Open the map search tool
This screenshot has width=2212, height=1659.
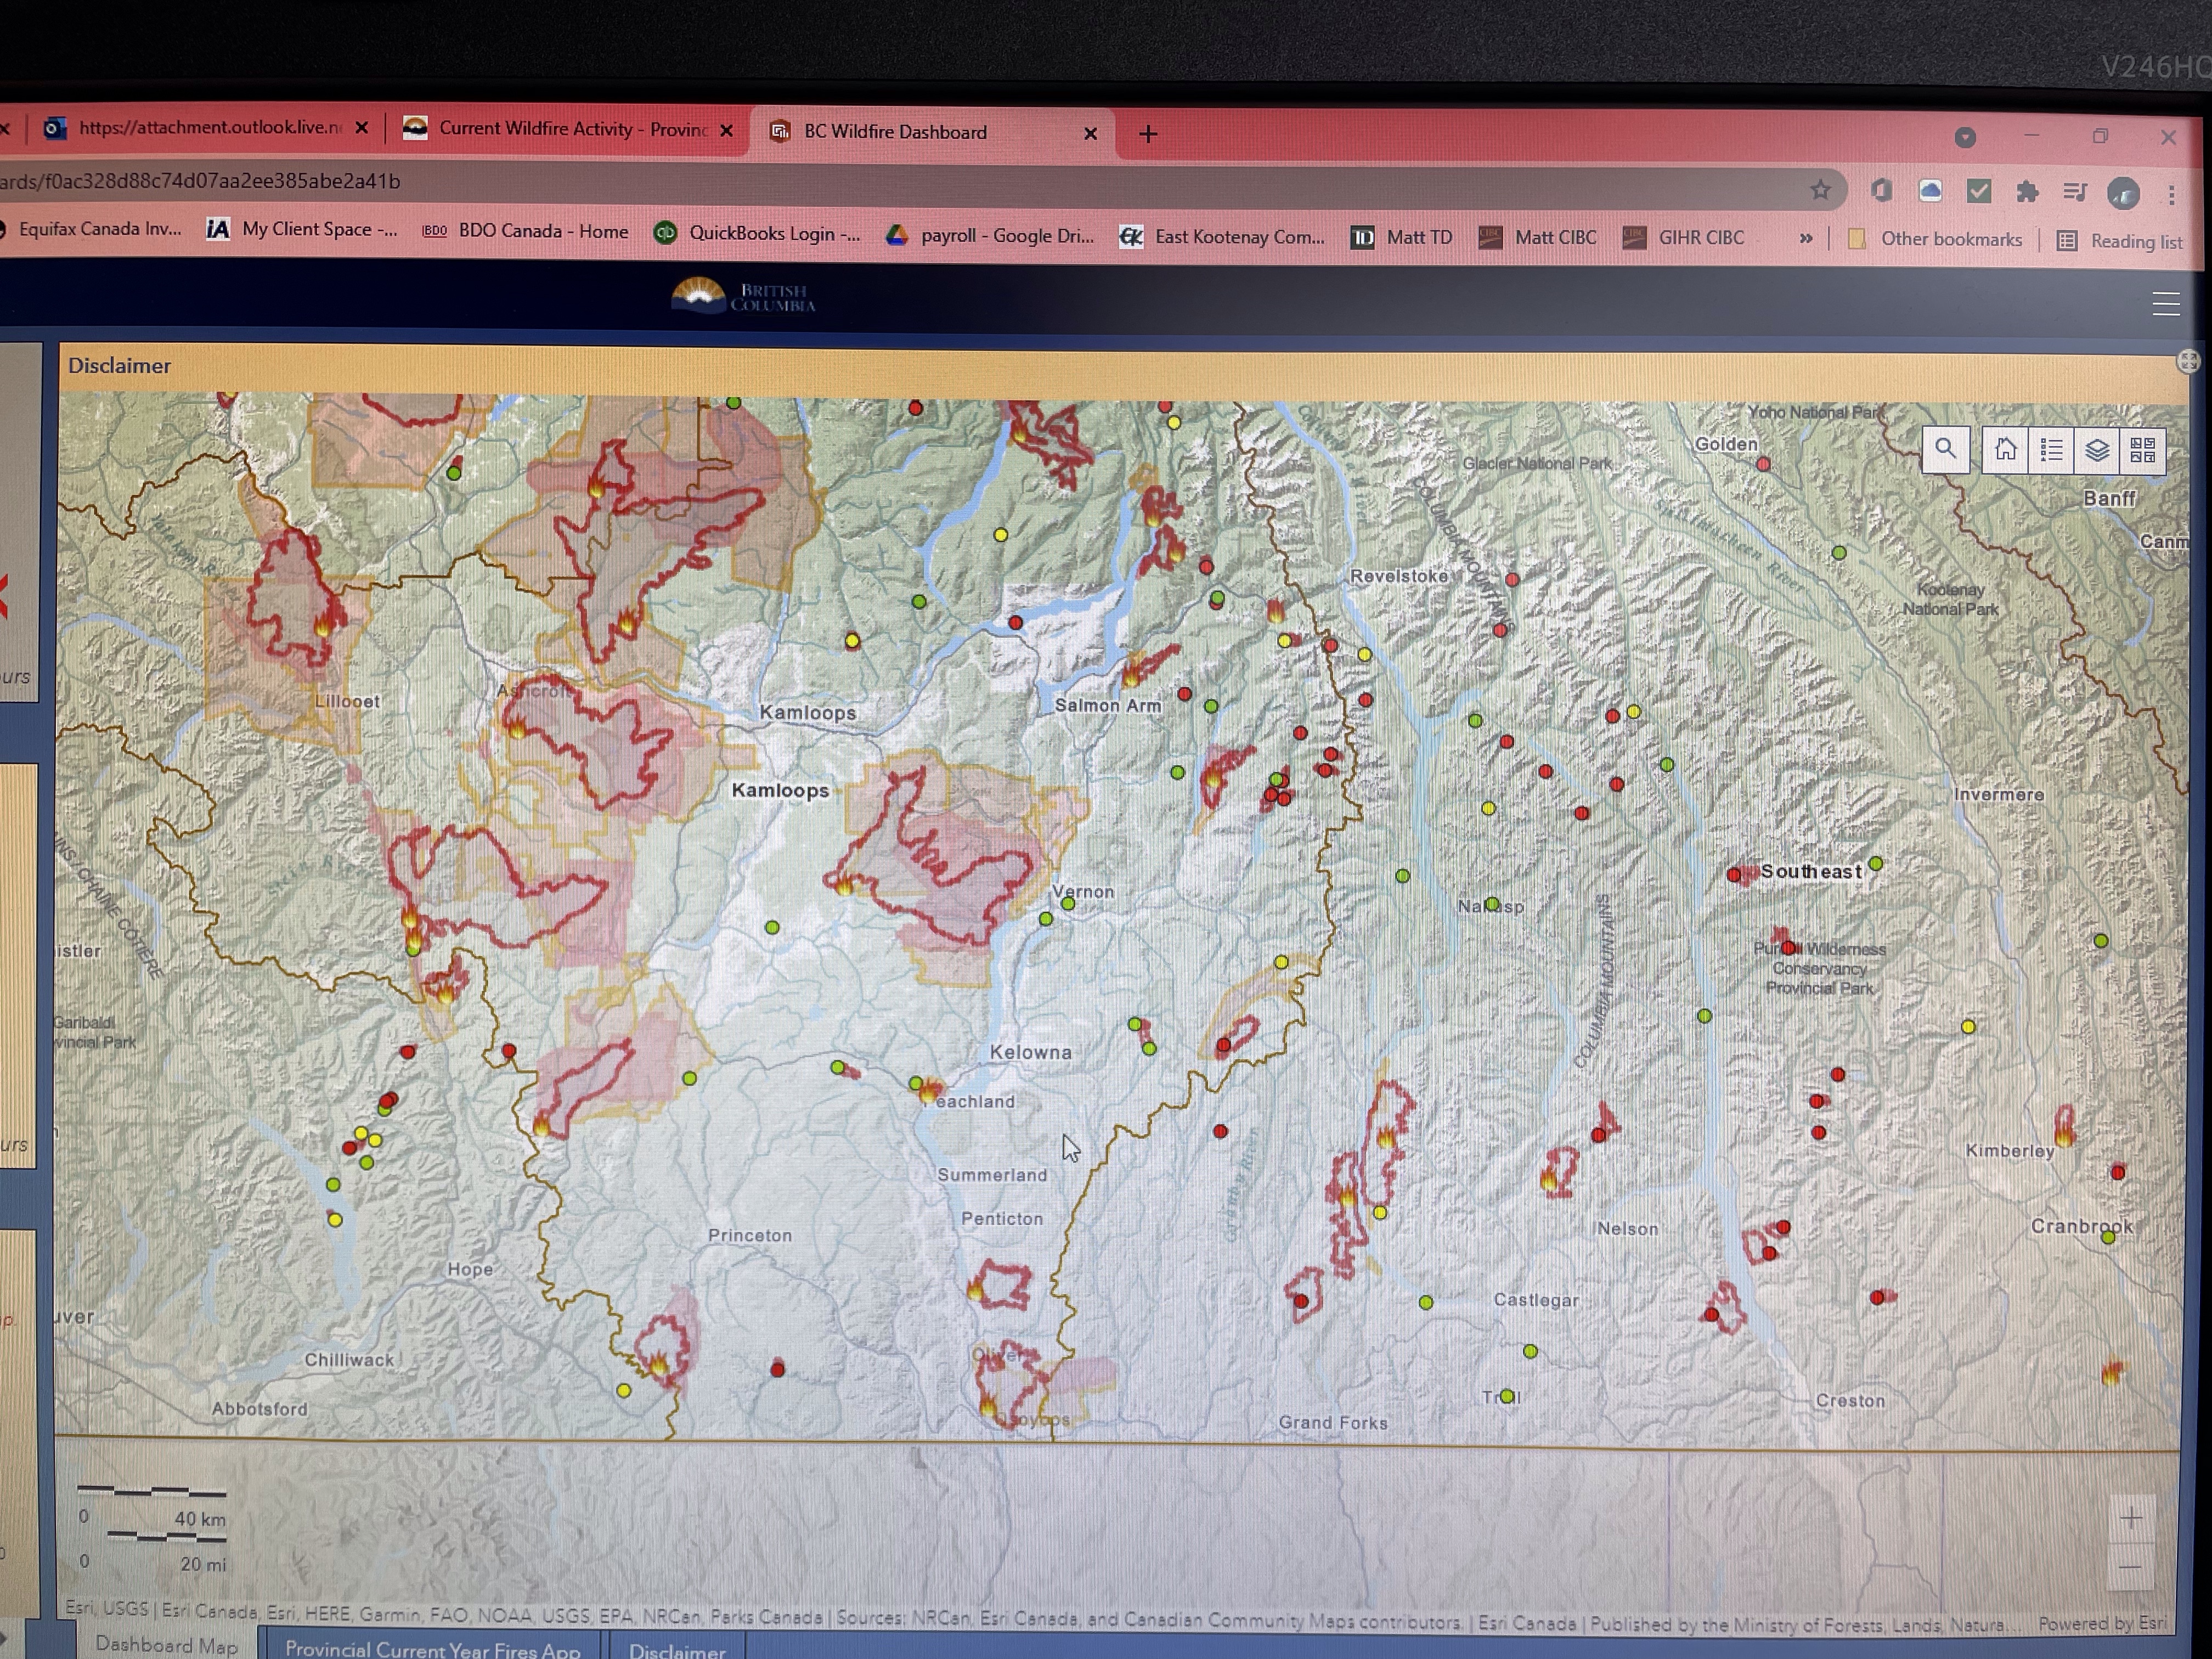[1945, 449]
